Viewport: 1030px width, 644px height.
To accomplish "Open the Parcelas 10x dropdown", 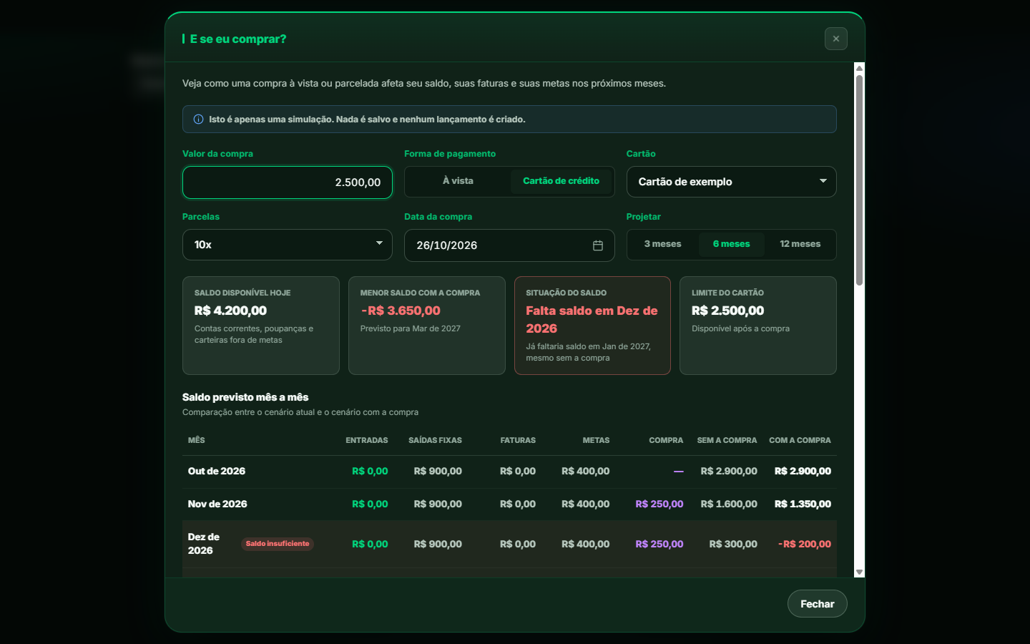I will 288,245.
